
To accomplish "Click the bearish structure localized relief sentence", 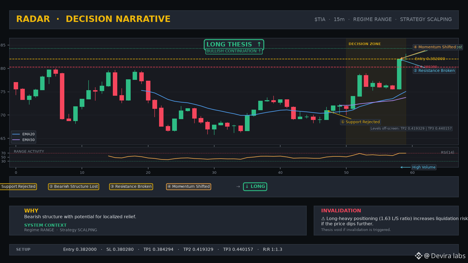I will (x=80, y=217).
